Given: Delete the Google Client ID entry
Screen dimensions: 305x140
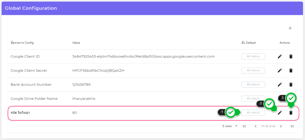Looking at the screenshot, I should point(291,56).
